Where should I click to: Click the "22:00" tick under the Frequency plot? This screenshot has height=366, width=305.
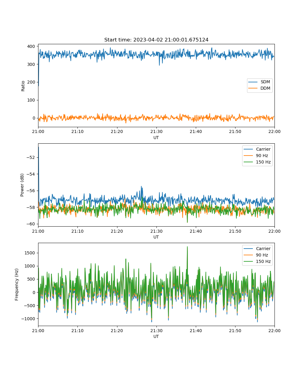274,330
